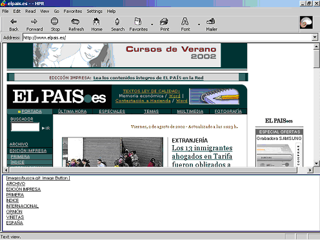Go back with the Back toolbar icon

tap(14, 25)
